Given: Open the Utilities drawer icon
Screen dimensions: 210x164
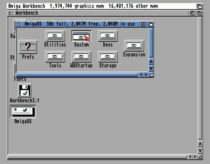Looking at the screenshot, I should point(55,36).
